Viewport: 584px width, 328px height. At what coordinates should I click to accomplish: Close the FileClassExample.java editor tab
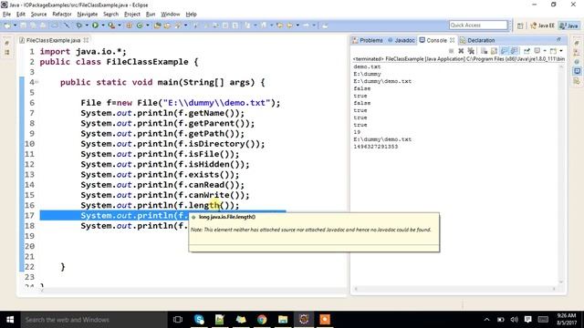86,40
